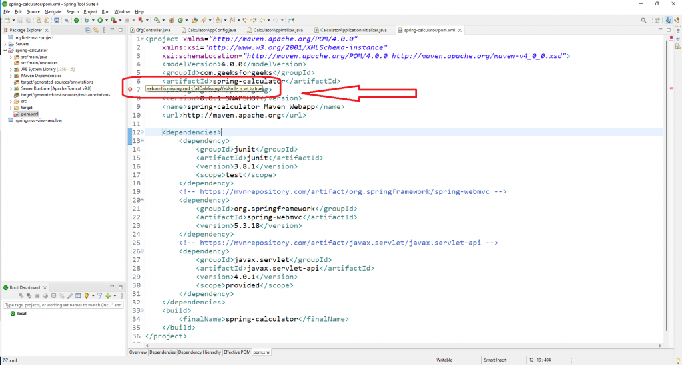
Task: Open the Dependencies tab of POM editor
Action: coord(163,352)
